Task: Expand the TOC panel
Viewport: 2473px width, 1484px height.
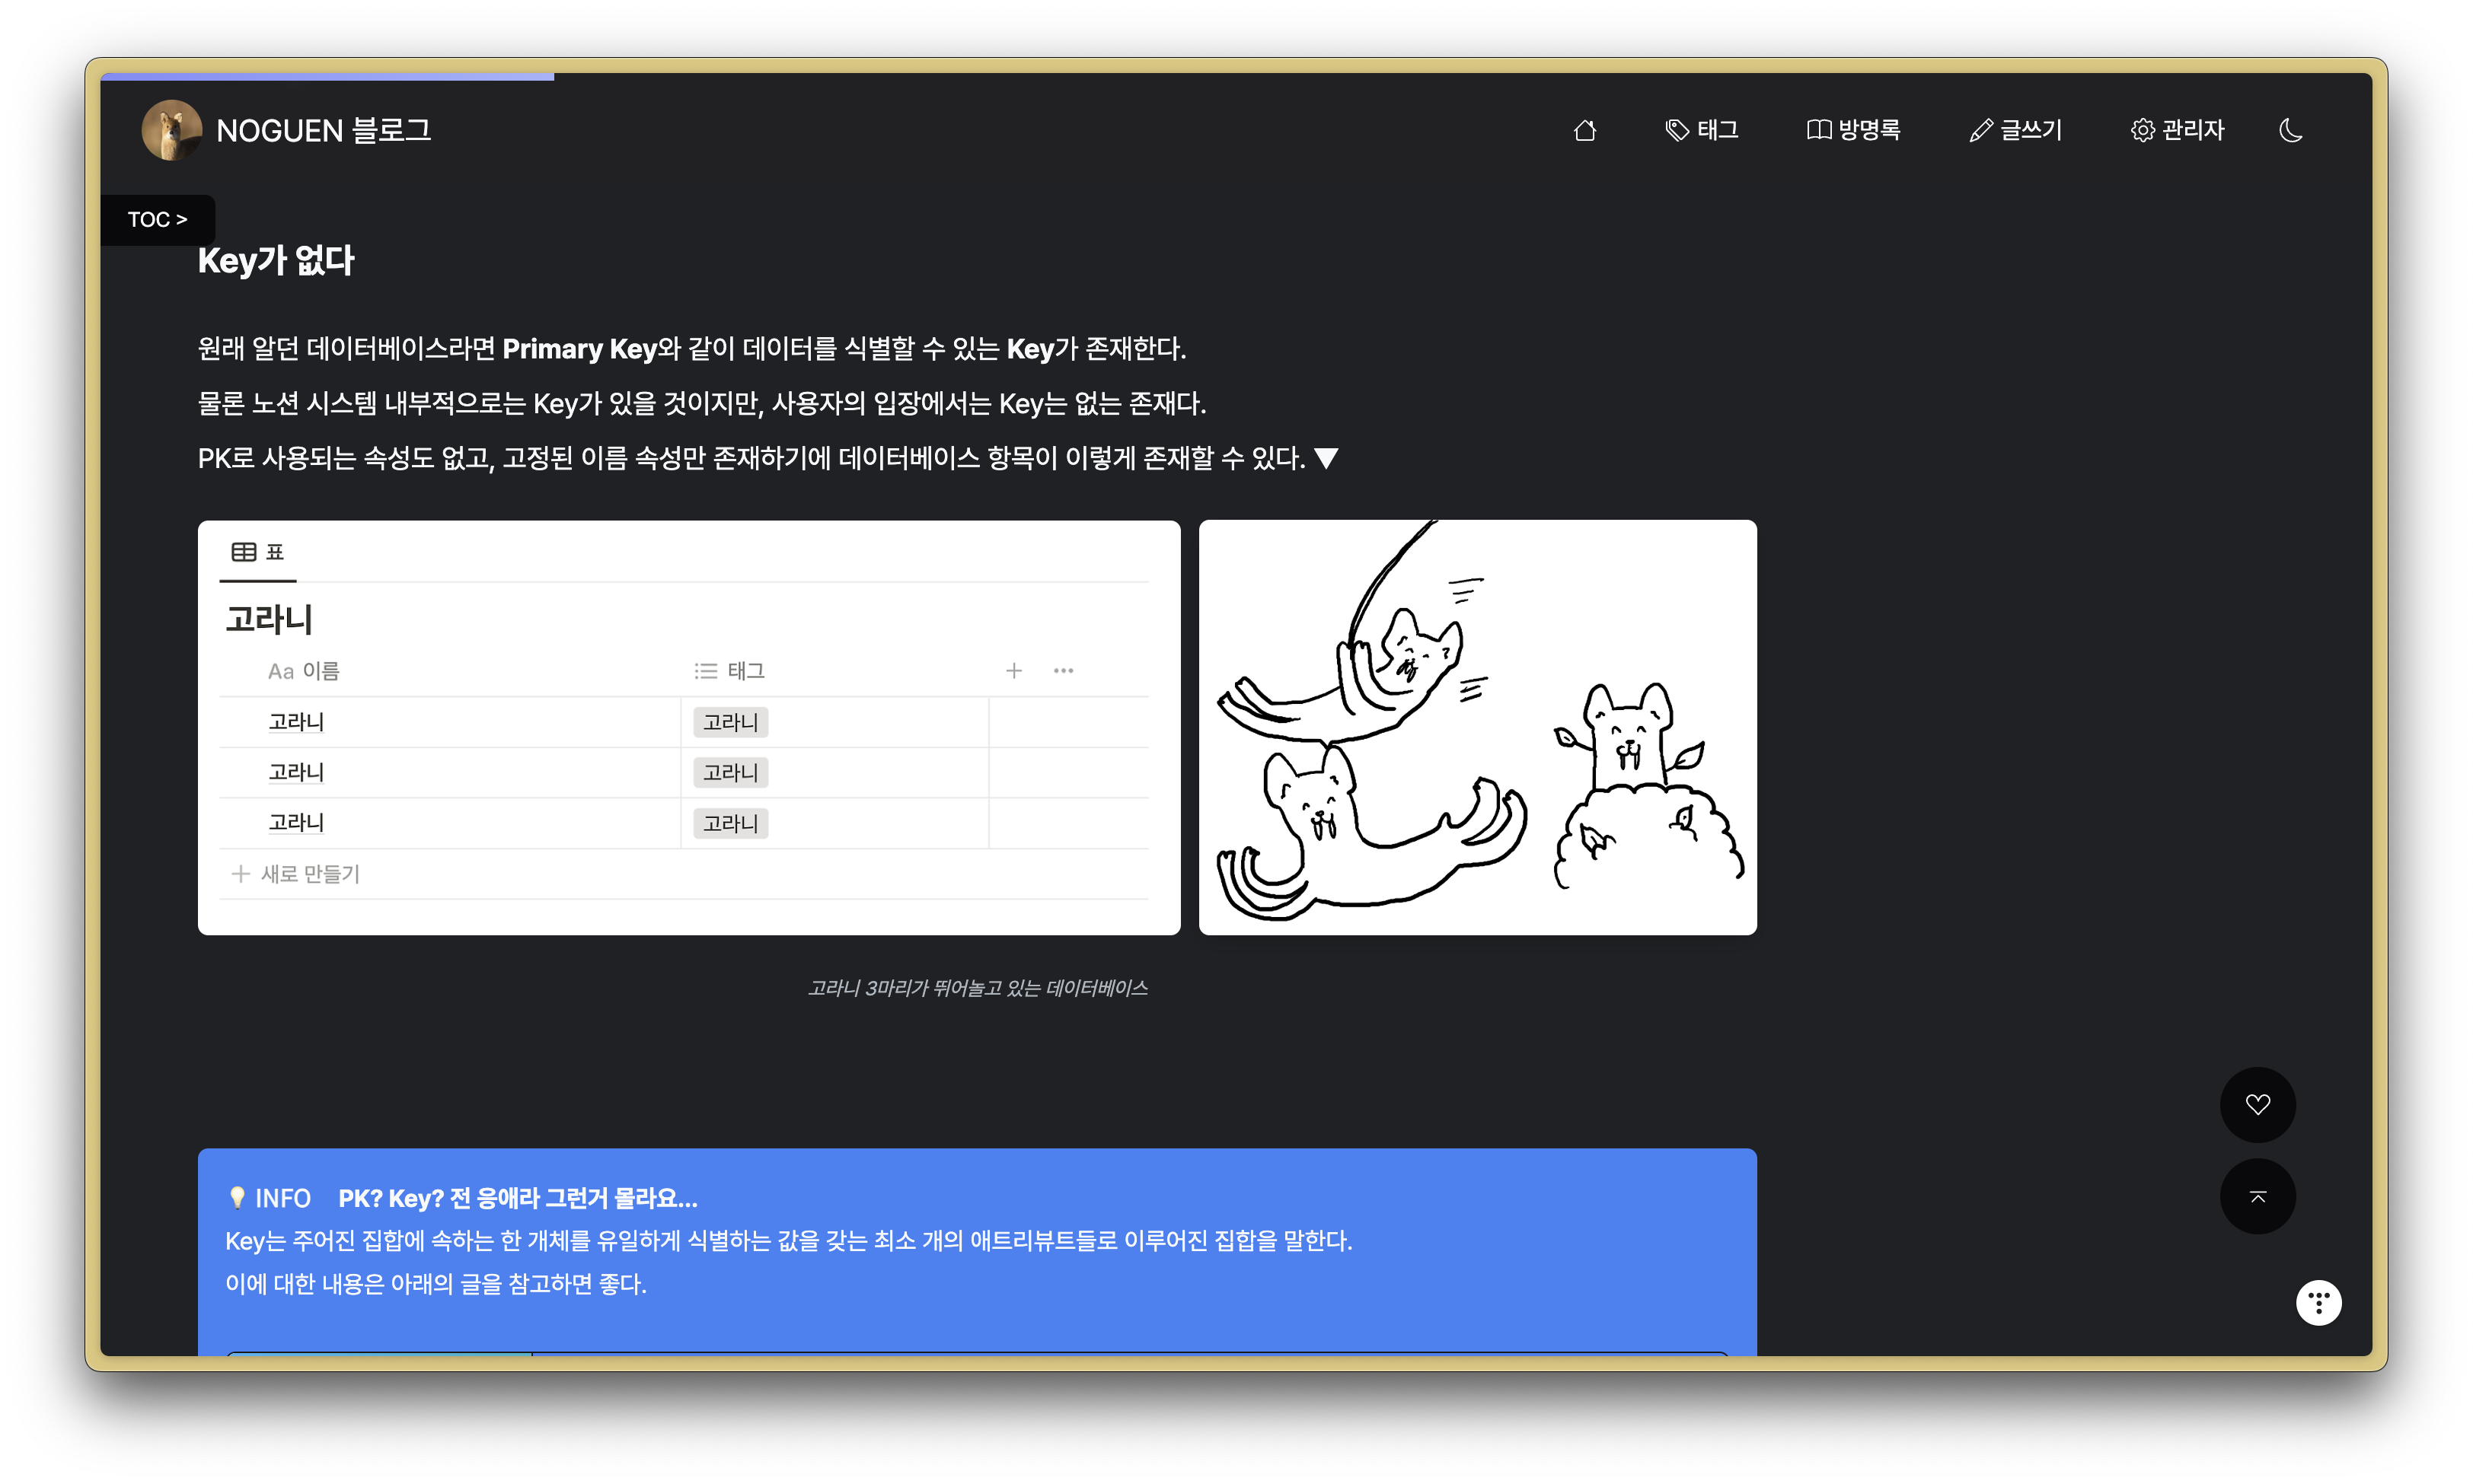Action: click(157, 219)
